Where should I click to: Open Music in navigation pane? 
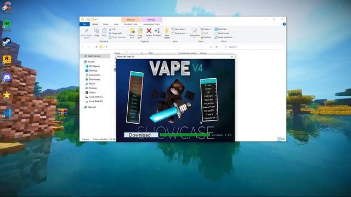(x=92, y=84)
